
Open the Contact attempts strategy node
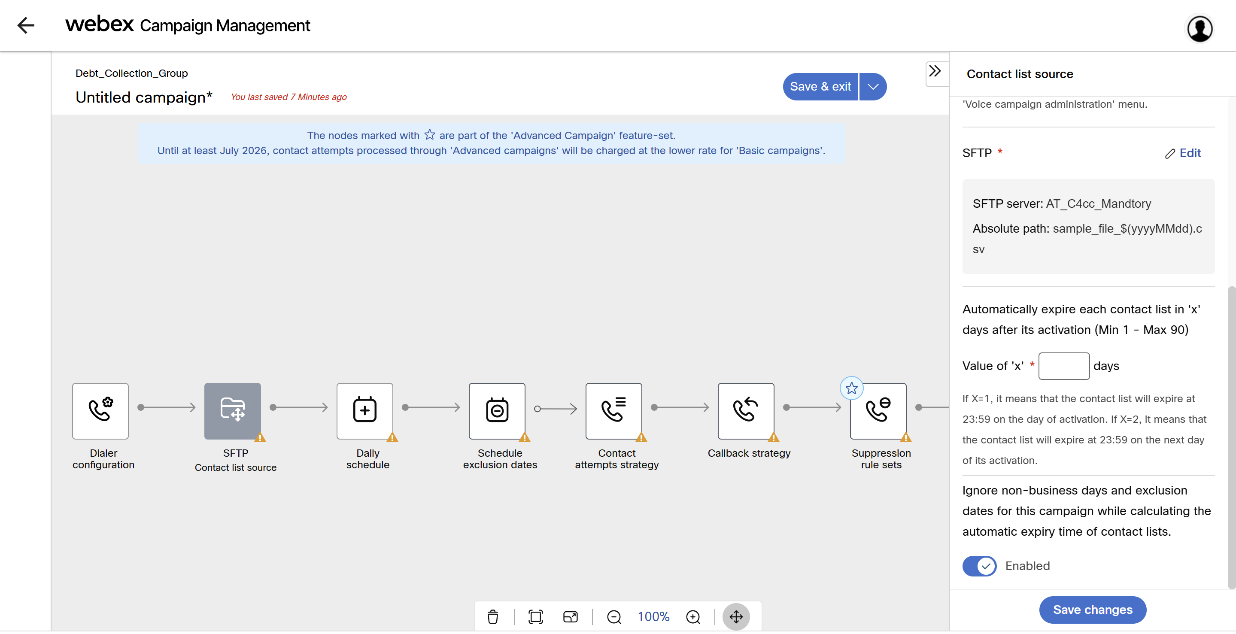[613, 410]
